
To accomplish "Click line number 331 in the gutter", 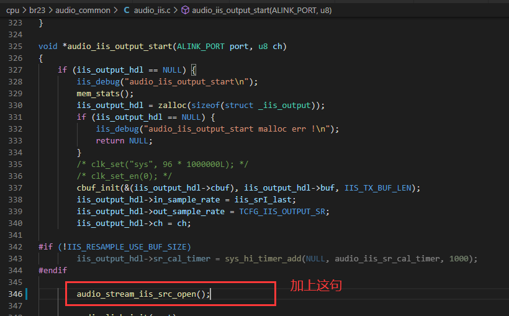I will click(16, 117).
